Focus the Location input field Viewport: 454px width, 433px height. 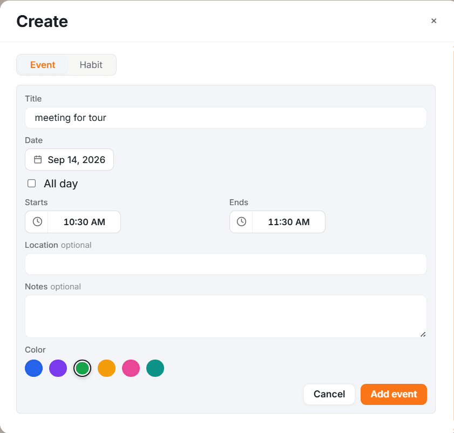(226, 264)
